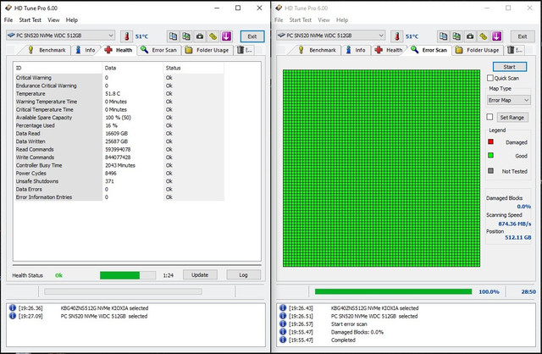
Task: Click the Set Range button
Action: (x=512, y=117)
